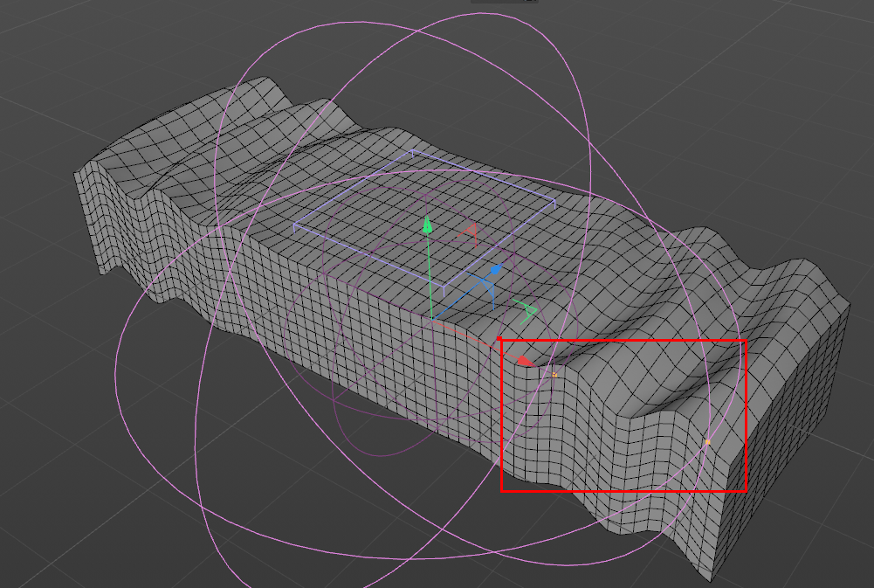Grab the red X-axis arrow cone

click(x=525, y=362)
